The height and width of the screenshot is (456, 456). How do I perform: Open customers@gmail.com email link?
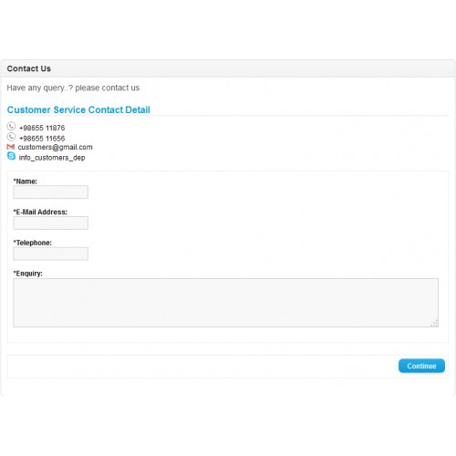coord(55,147)
